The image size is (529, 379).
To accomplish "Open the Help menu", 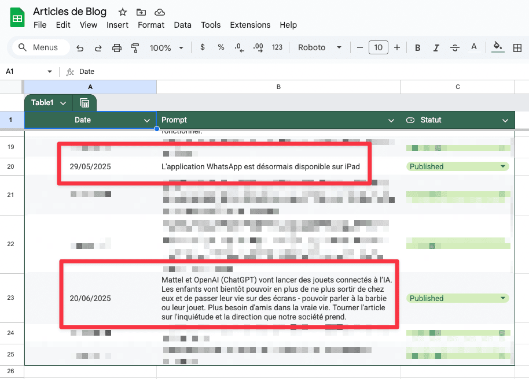I will click(x=288, y=25).
